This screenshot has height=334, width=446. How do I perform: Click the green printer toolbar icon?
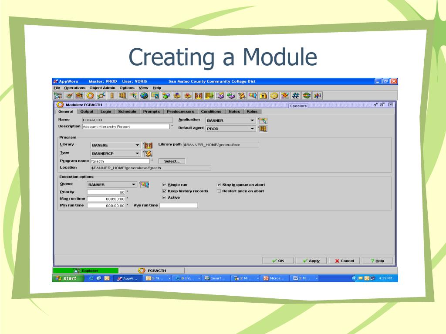pyautogui.click(x=231, y=96)
